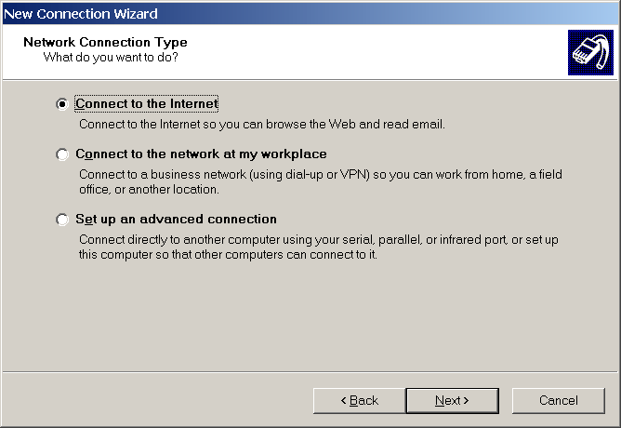Proceed by pressing the Next button
Screen dimensions: 621x428
(452, 400)
